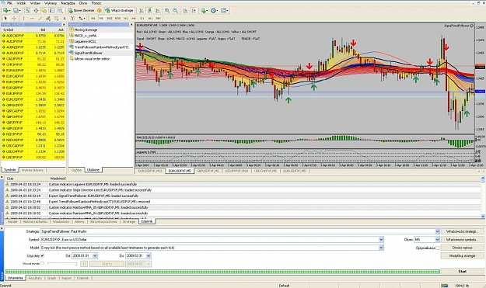Open the Od start date dropdown

[95, 256]
